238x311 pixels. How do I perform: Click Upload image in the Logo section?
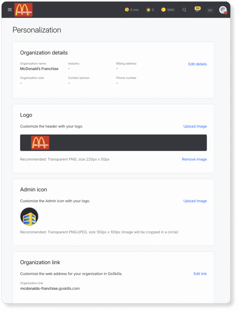coord(195,126)
